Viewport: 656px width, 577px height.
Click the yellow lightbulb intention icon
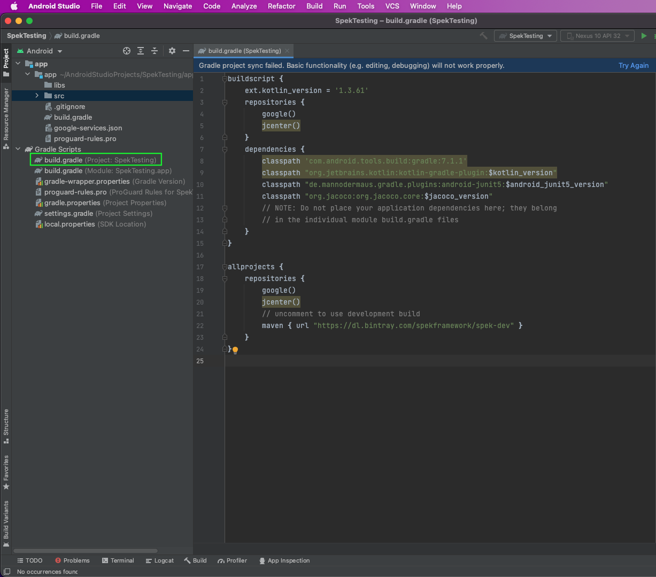235,350
